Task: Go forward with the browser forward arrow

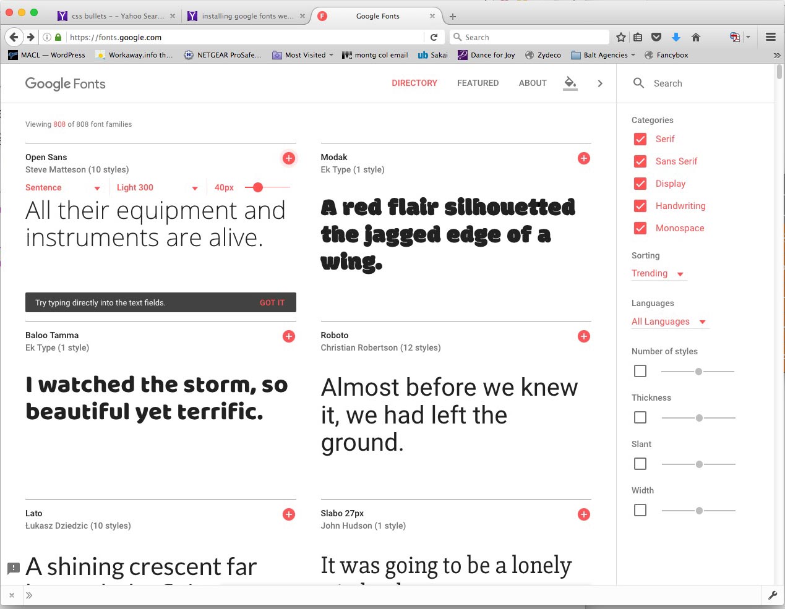Action: (x=30, y=37)
